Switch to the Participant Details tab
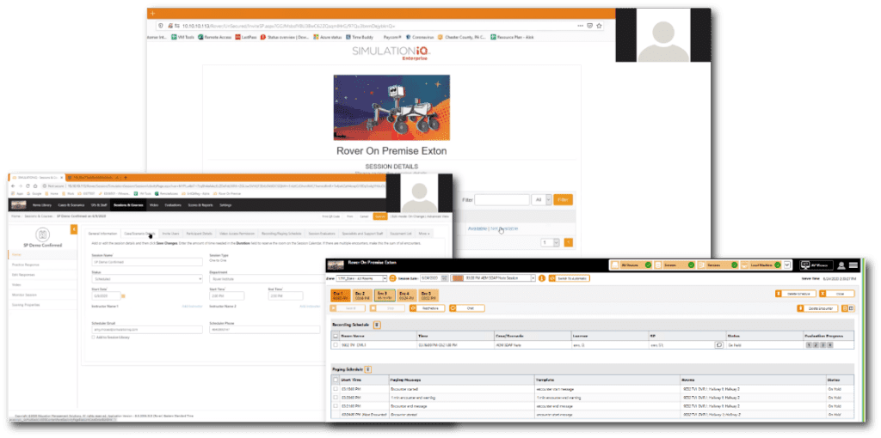Viewport: 881px width, 438px height. (x=199, y=234)
